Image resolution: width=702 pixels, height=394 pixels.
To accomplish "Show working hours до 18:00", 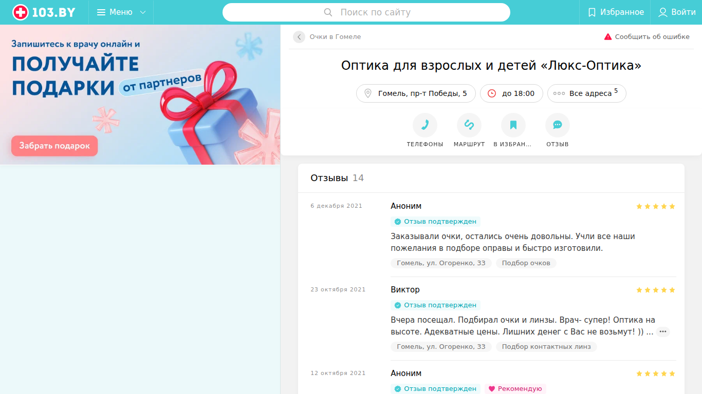I will pos(511,93).
